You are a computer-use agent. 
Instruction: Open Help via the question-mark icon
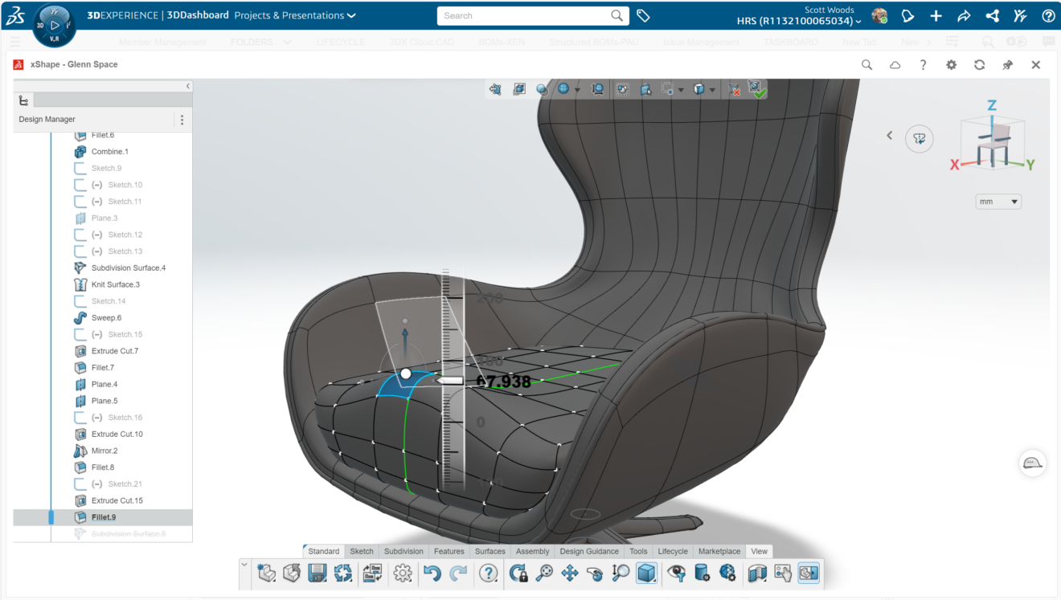[488, 573]
